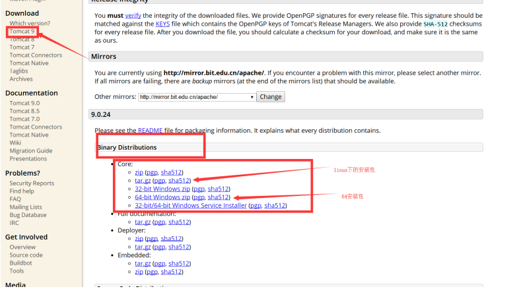513x293 pixels.
Task: Open pgp for Embedded zip
Action: click(x=152, y=272)
